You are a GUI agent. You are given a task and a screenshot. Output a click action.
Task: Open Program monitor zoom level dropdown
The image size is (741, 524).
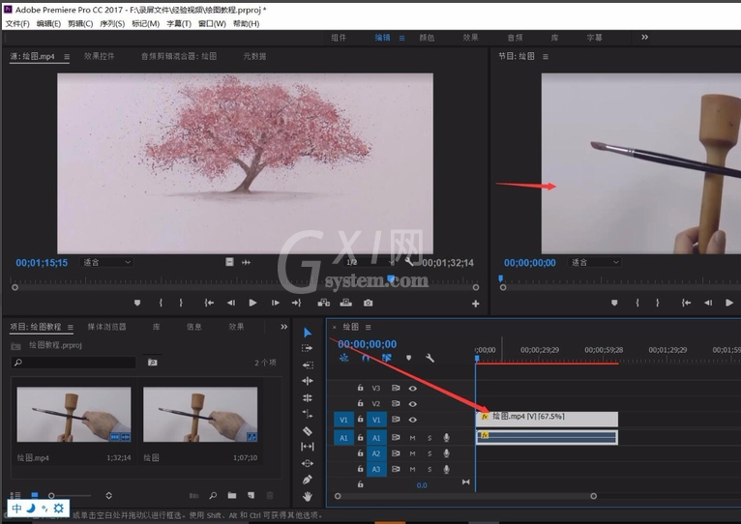tap(595, 262)
